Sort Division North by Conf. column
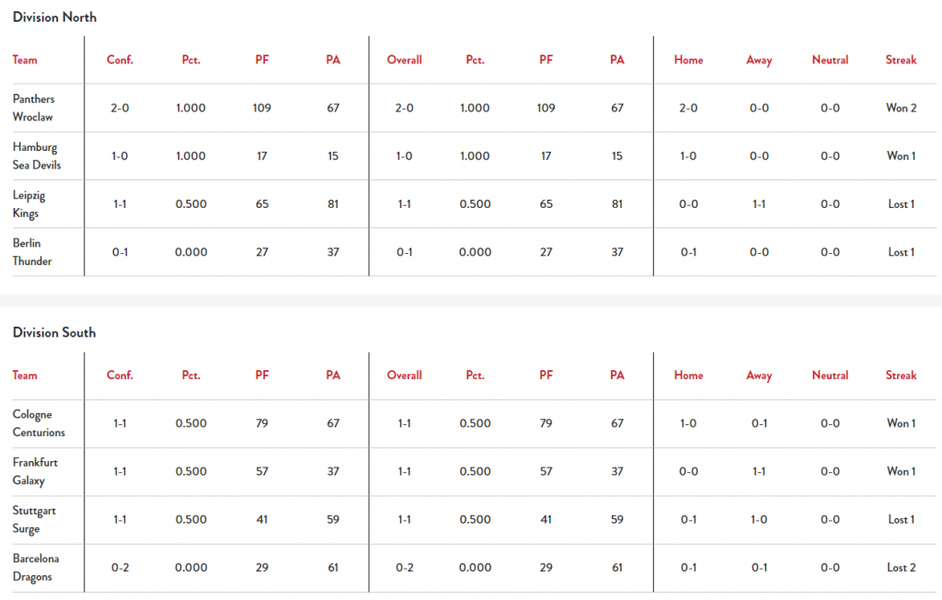The width and height of the screenshot is (942, 600). point(120,60)
